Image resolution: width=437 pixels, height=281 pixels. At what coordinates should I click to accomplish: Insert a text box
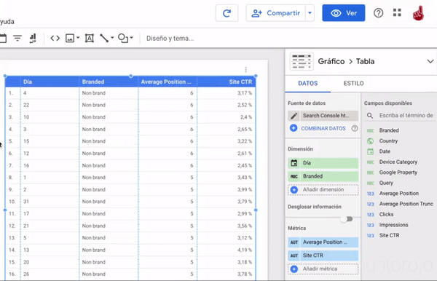coord(89,38)
